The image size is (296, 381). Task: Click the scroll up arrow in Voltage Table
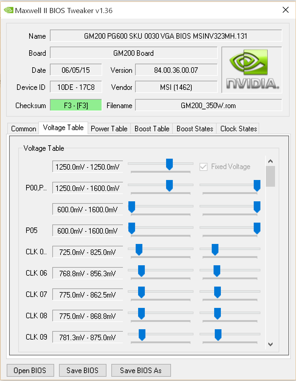pyautogui.click(x=270, y=161)
